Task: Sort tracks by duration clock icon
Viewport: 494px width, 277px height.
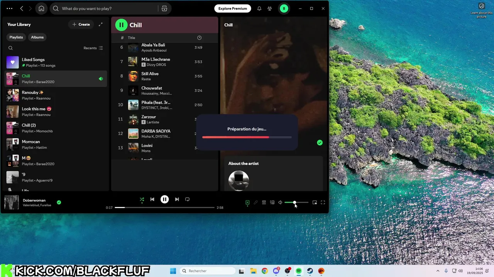Action: click(x=199, y=38)
